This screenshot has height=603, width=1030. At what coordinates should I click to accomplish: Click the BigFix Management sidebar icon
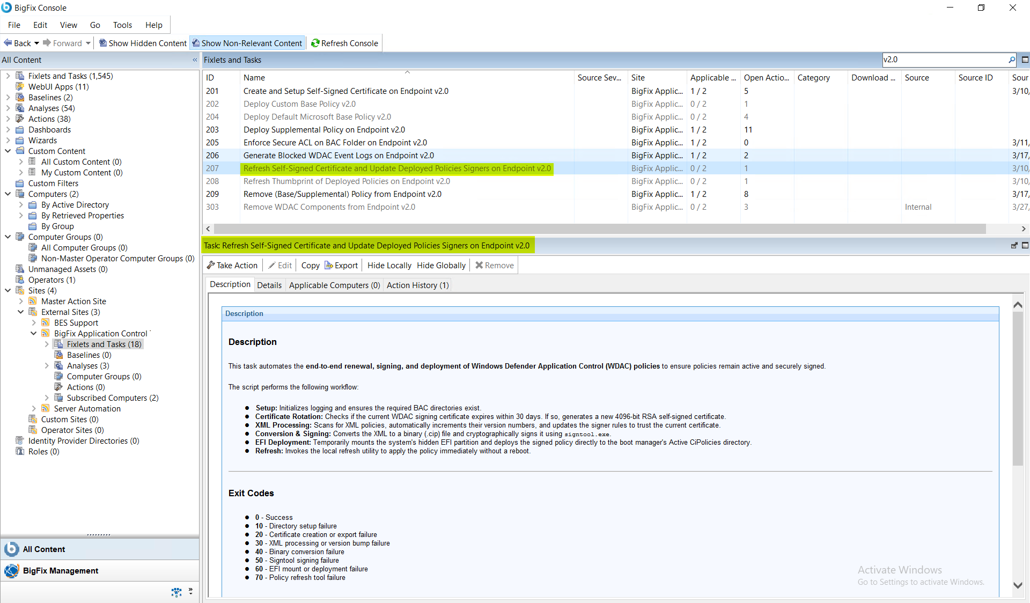pos(11,571)
